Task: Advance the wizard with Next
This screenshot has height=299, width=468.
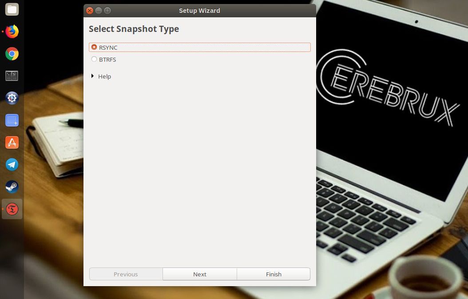Action: [199, 274]
